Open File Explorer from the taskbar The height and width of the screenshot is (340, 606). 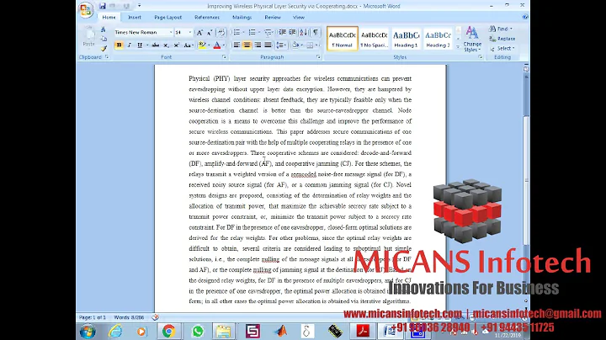[223, 331]
